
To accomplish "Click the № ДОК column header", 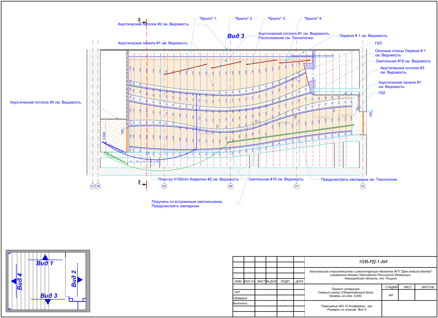I will pos(271,281).
